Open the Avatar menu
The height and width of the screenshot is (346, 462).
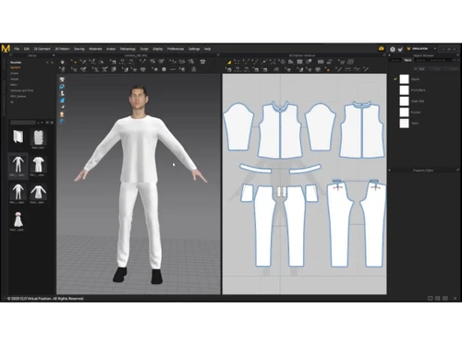point(111,49)
